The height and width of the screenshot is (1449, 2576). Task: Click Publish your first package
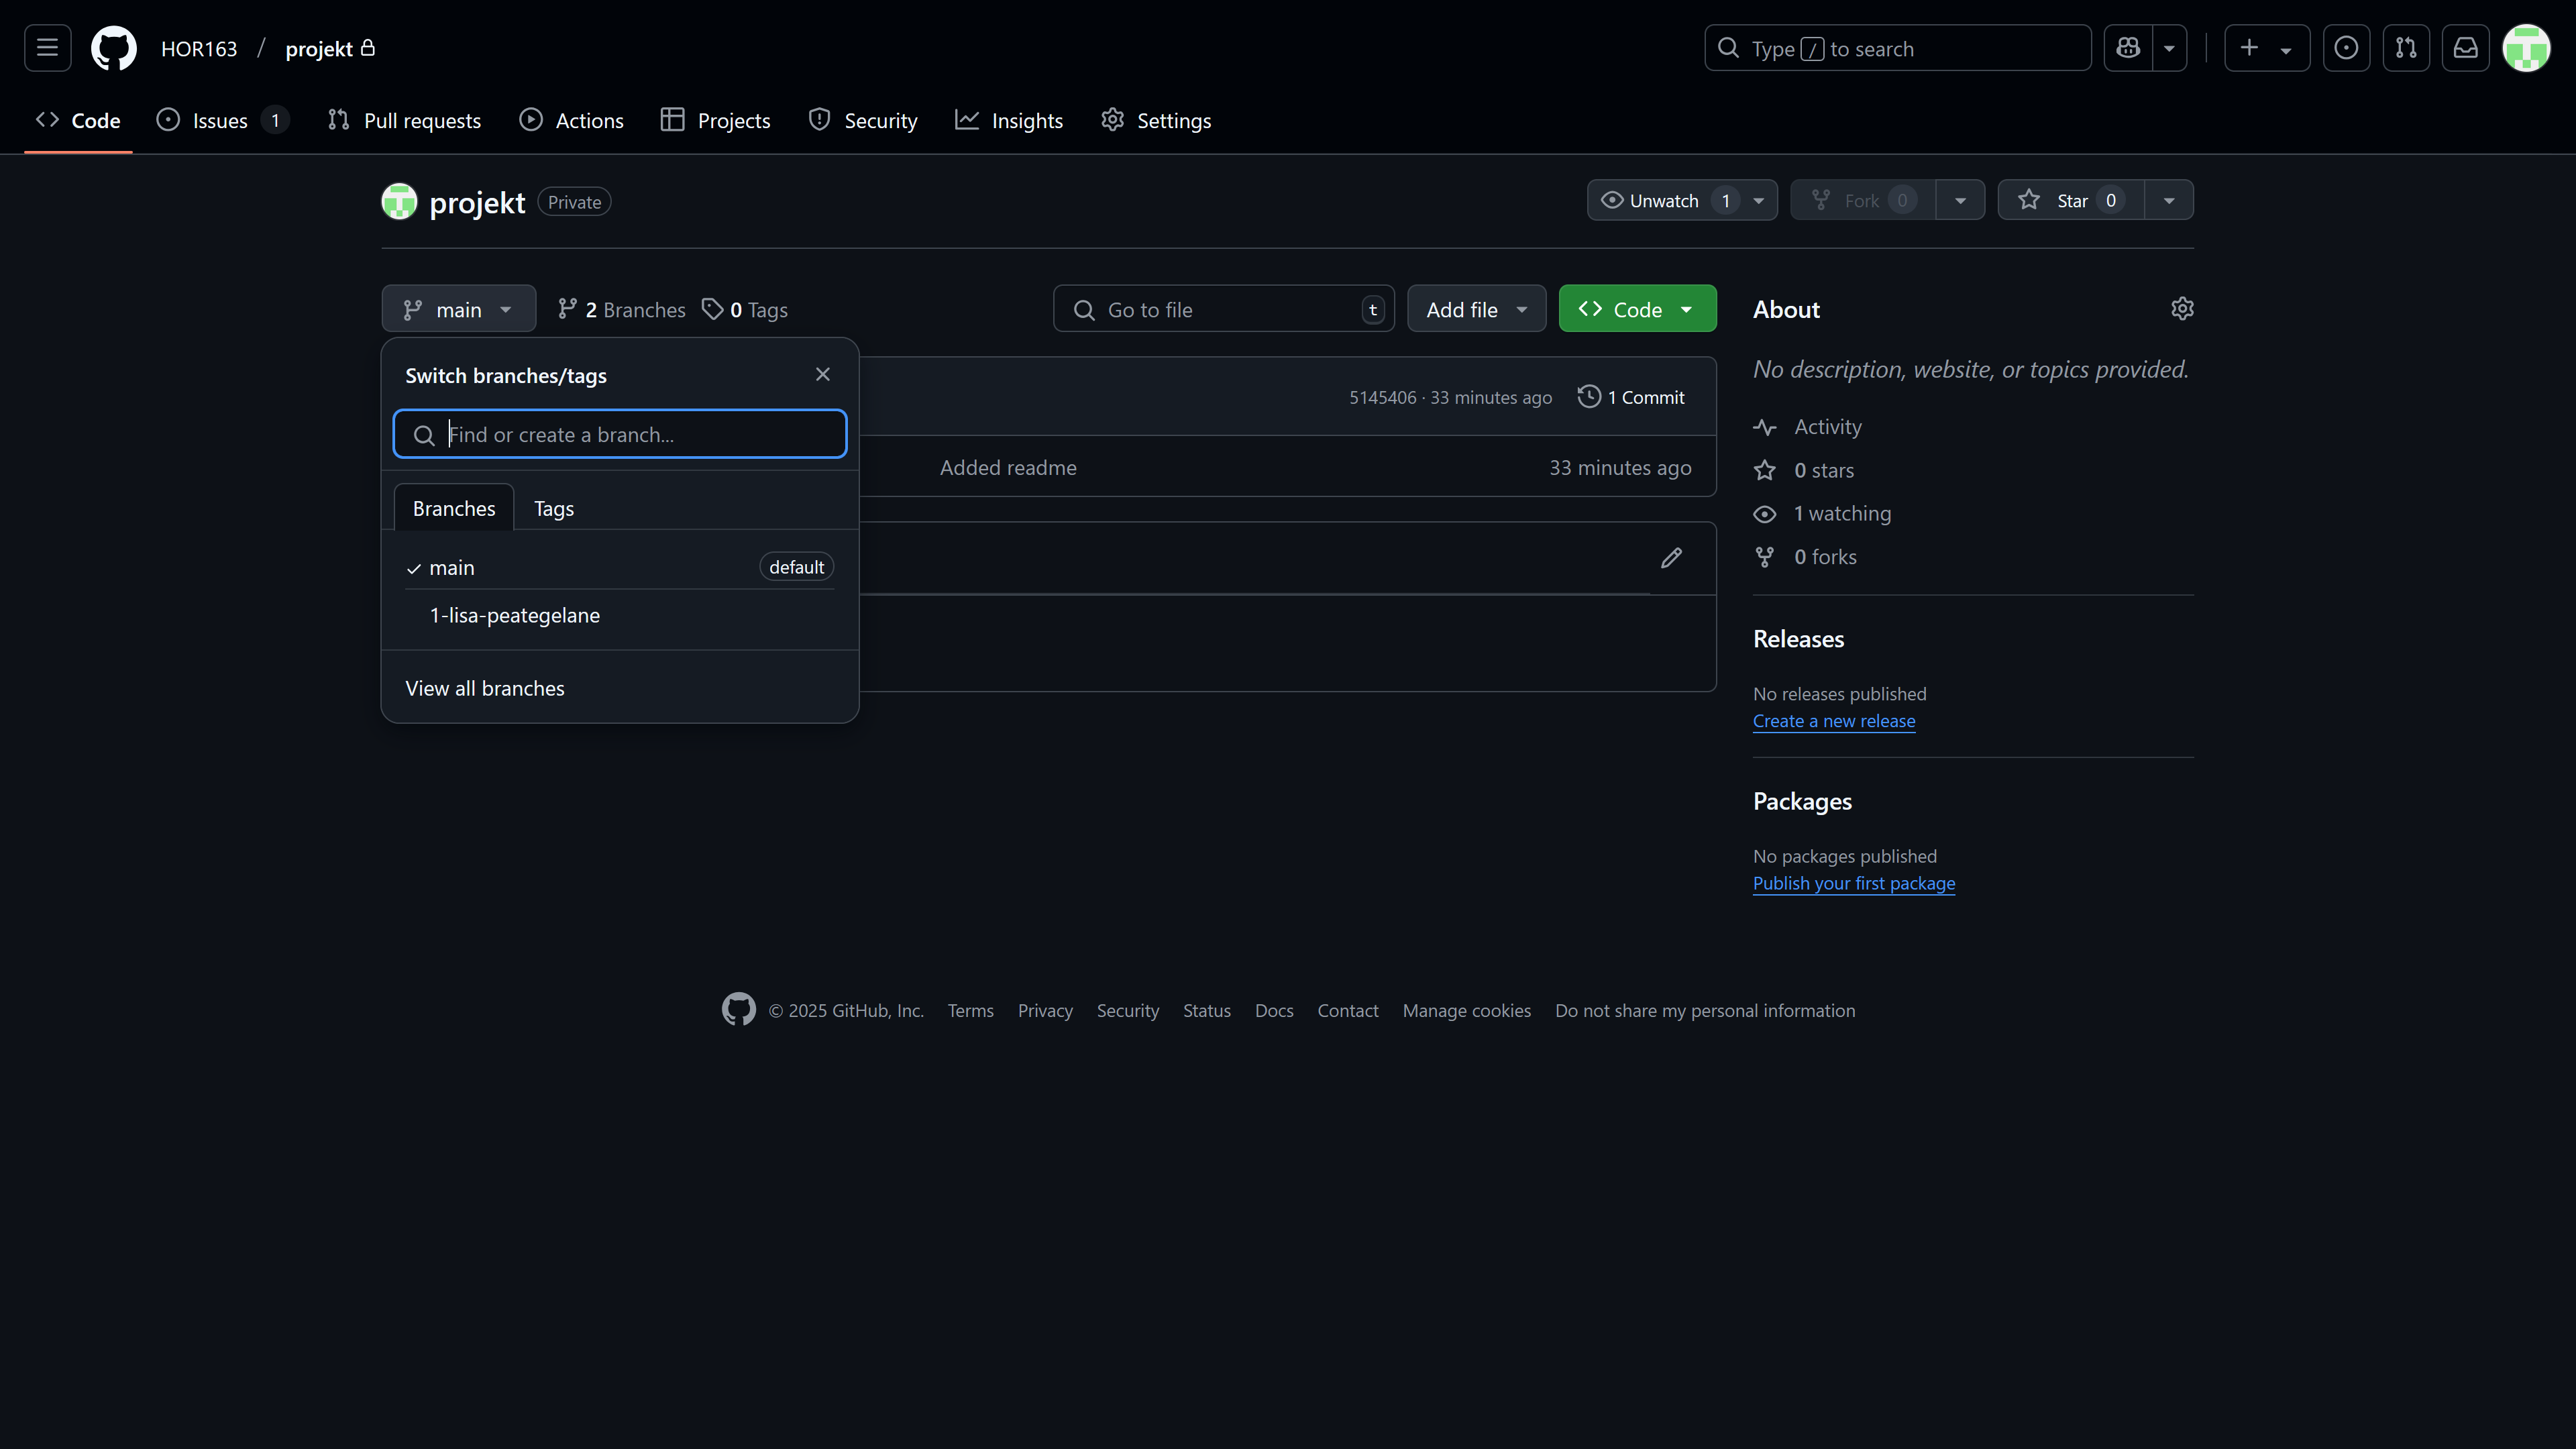1854,883
